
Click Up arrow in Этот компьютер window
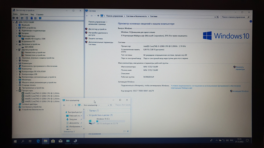pos(76,105)
